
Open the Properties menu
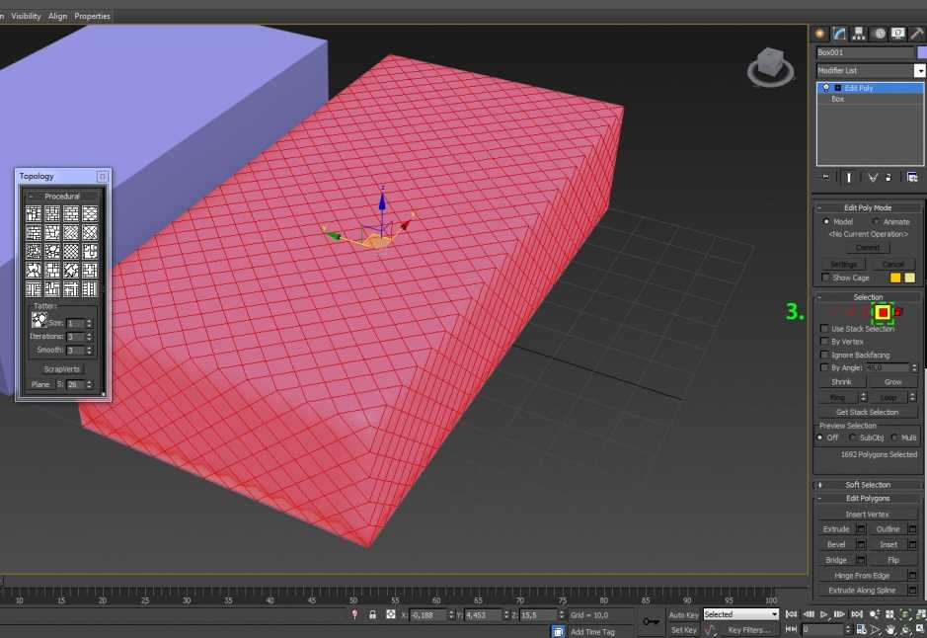pos(92,16)
